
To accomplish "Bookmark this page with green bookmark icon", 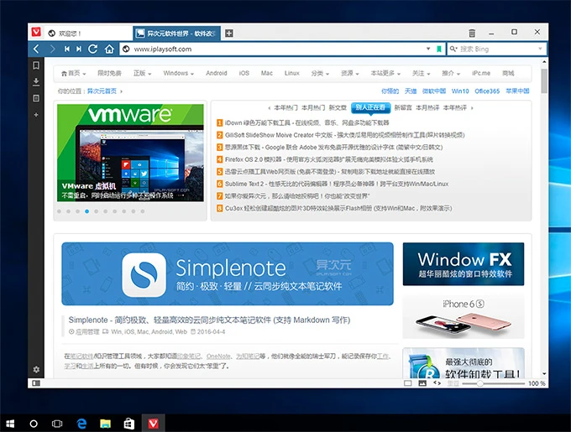I will tap(439, 49).
